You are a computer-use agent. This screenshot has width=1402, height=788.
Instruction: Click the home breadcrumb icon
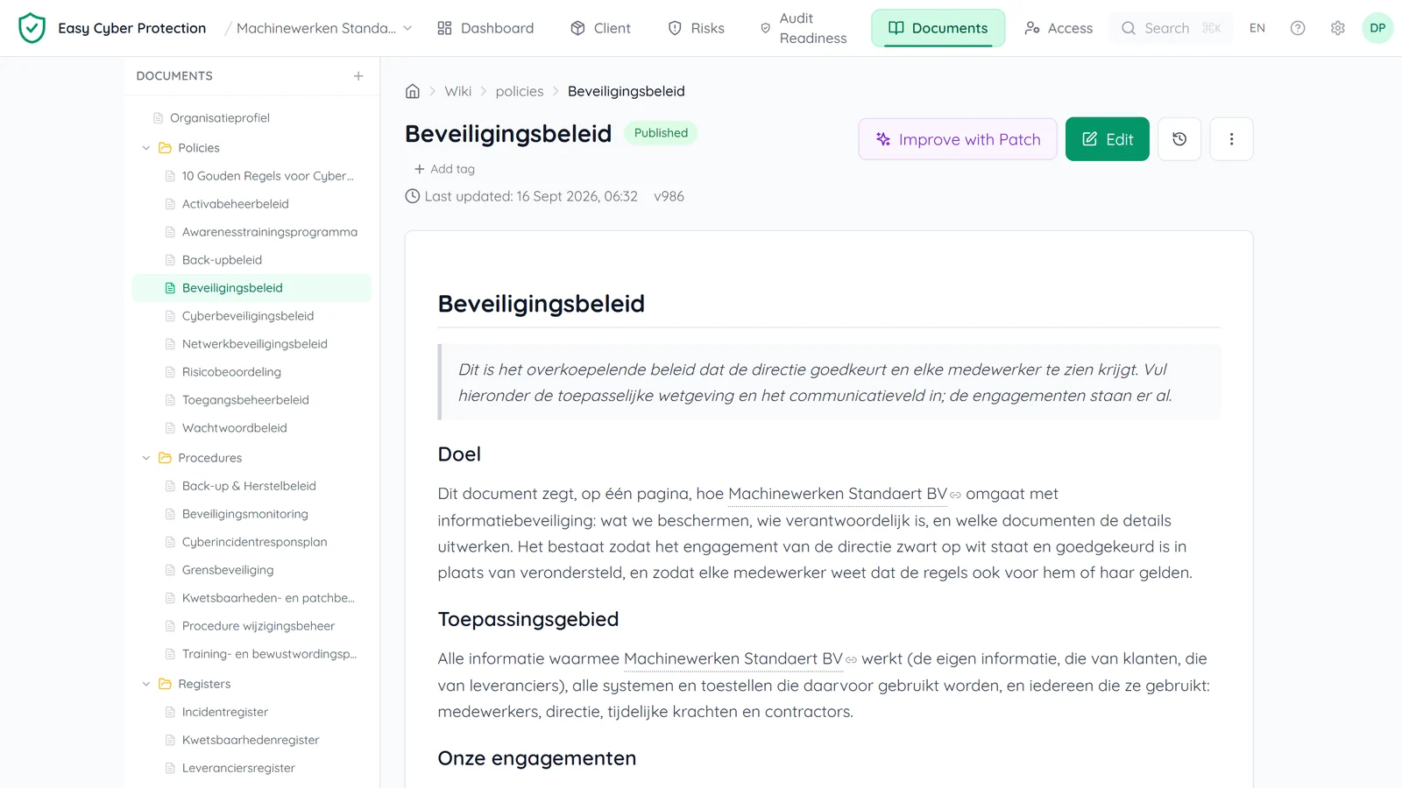point(413,91)
